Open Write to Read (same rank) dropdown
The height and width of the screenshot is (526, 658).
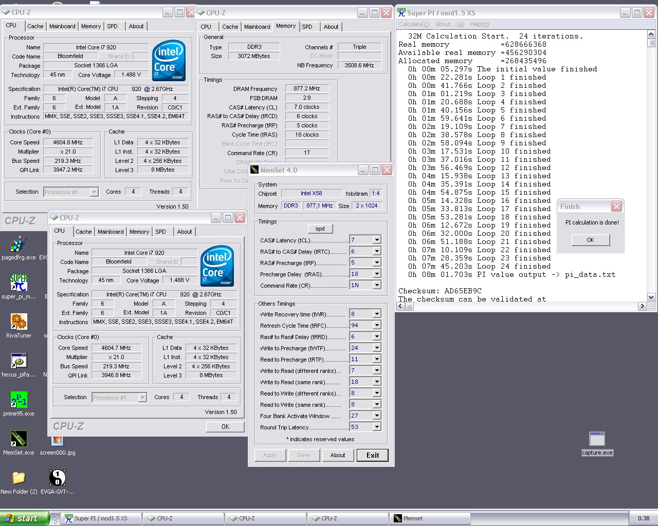tap(377, 382)
